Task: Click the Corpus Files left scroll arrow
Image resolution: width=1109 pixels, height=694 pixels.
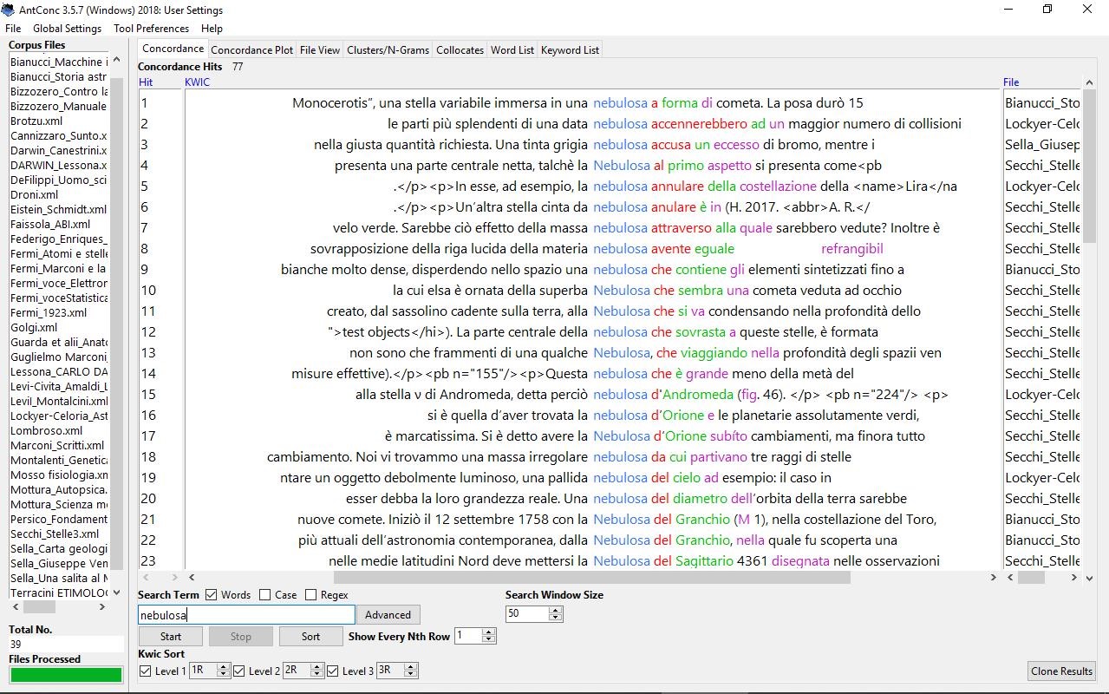Action: (x=15, y=607)
